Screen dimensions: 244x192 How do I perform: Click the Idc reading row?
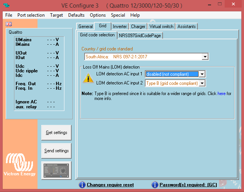[x=37, y=75]
